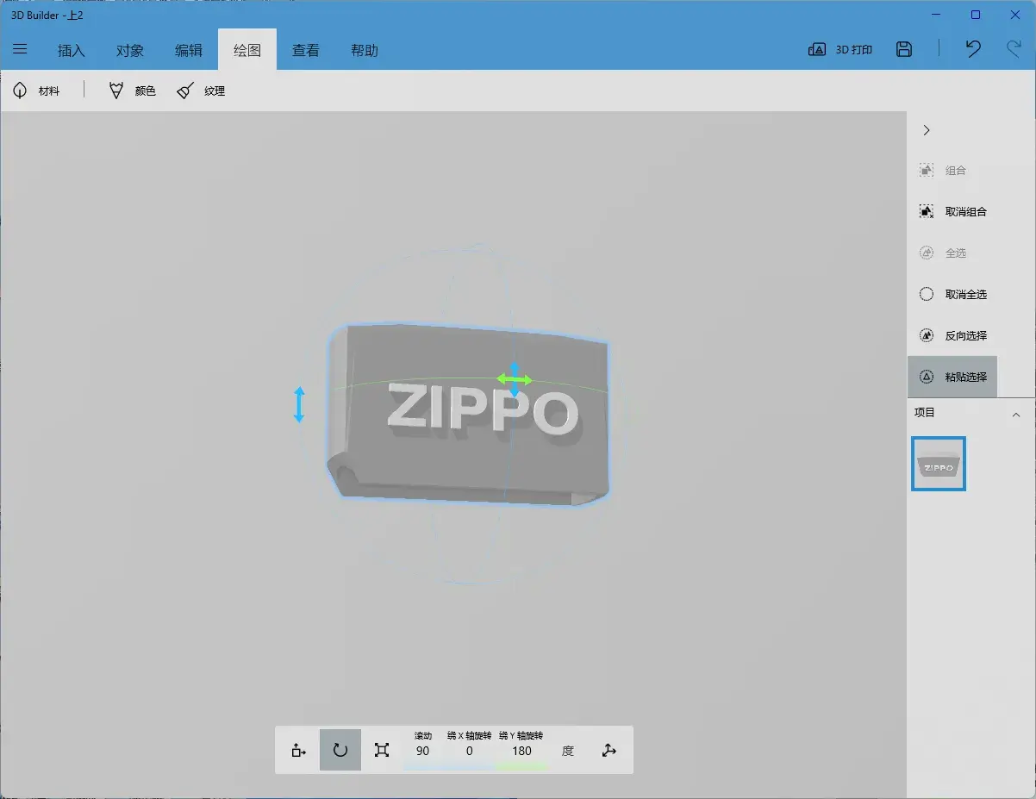The height and width of the screenshot is (799, 1036).
Task: Select the 纹理 texture tool
Action: tap(201, 91)
